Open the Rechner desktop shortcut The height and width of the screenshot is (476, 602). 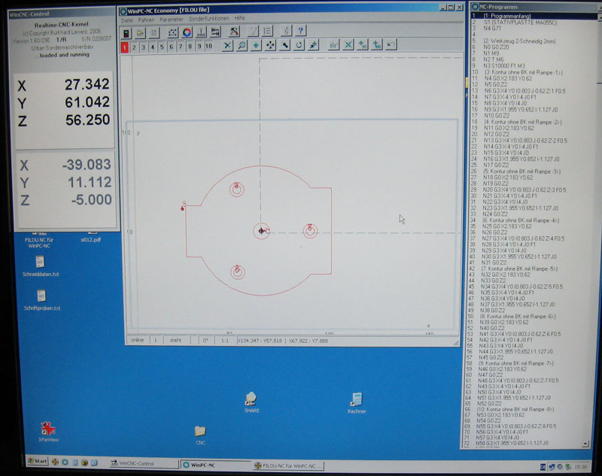(357, 402)
